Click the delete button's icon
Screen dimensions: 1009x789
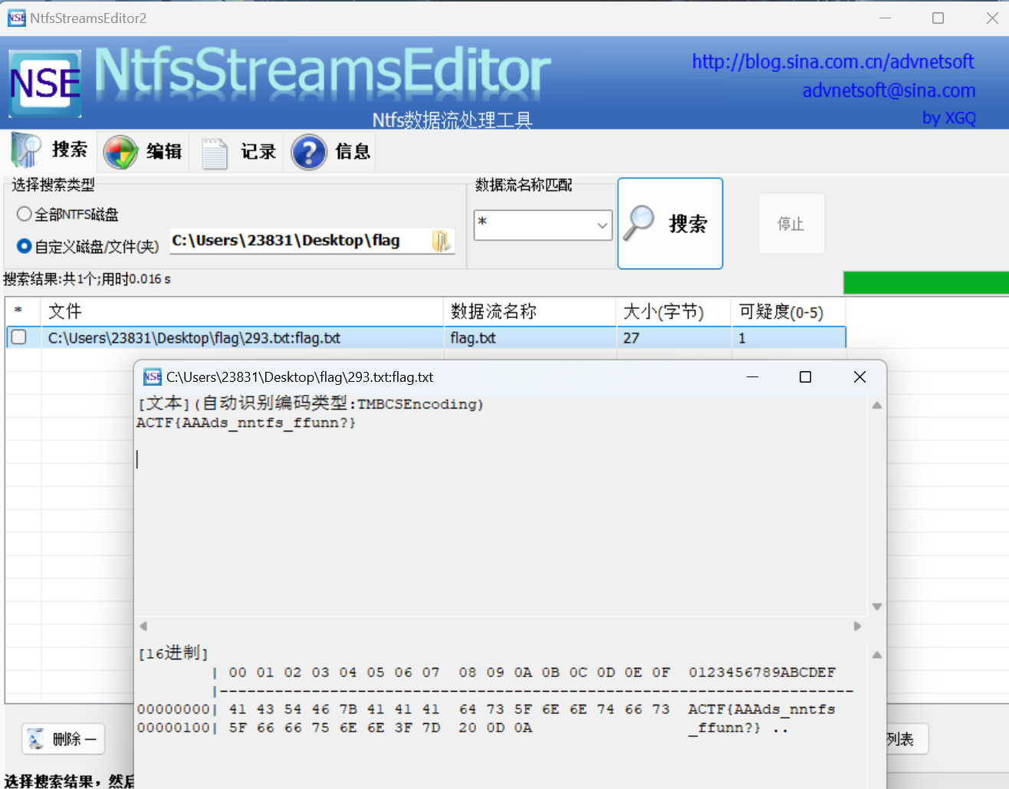(36, 739)
